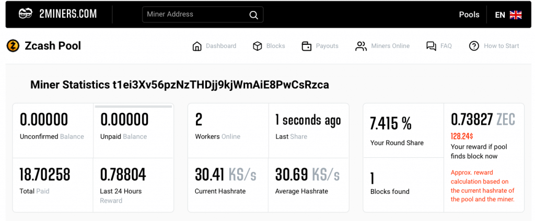Image resolution: width=535 pixels, height=221 pixels.
Task: Click the How to Start question icon
Action: click(x=474, y=46)
